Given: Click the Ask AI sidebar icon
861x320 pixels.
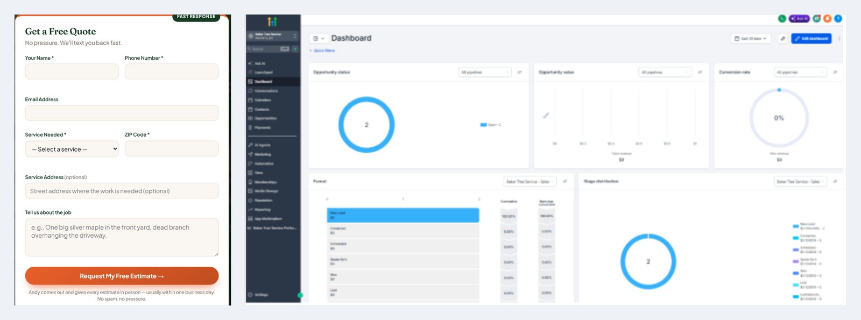Looking at the screenshot, I should pyautogui.click(x=250, y=63).
